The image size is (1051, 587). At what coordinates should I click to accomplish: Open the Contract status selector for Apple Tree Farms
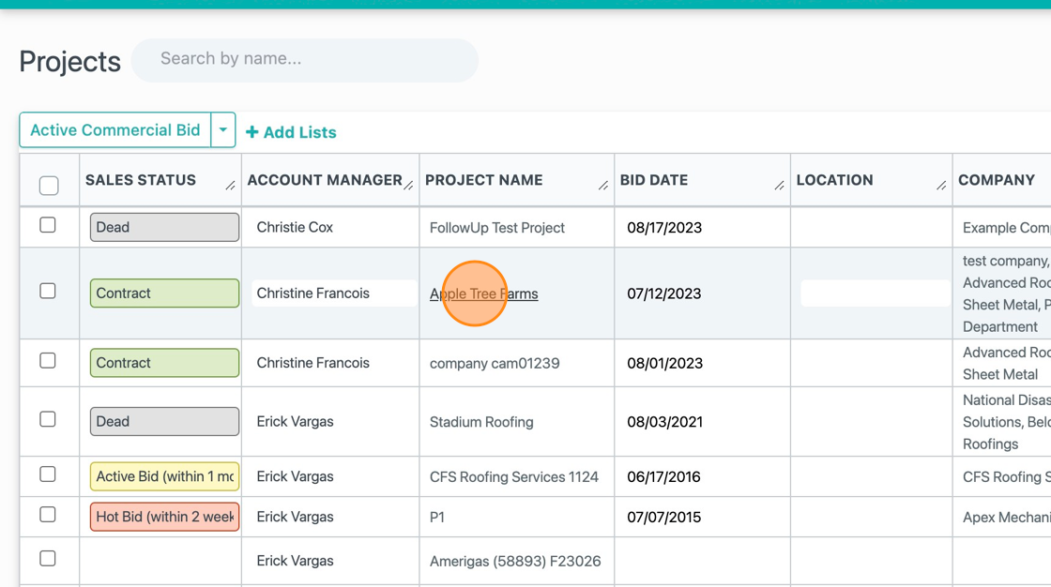pyautogui.click(x=164, y=293)
